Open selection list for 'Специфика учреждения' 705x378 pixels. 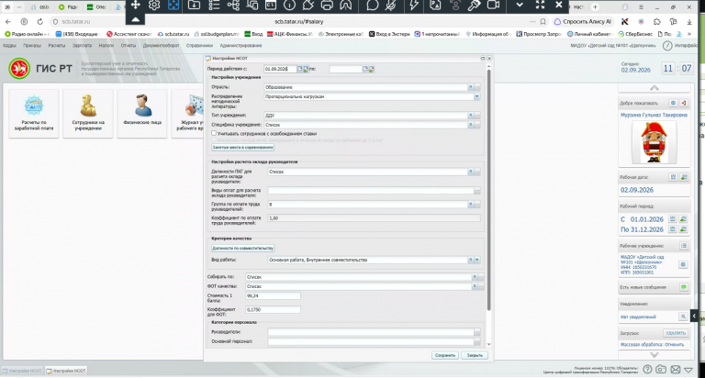click(477, 125)
